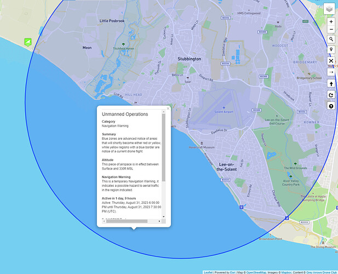This screenshot has width=338, height=274.
Task: Open the Grey Arrows Drone Club link
Action: pos(322,272)
